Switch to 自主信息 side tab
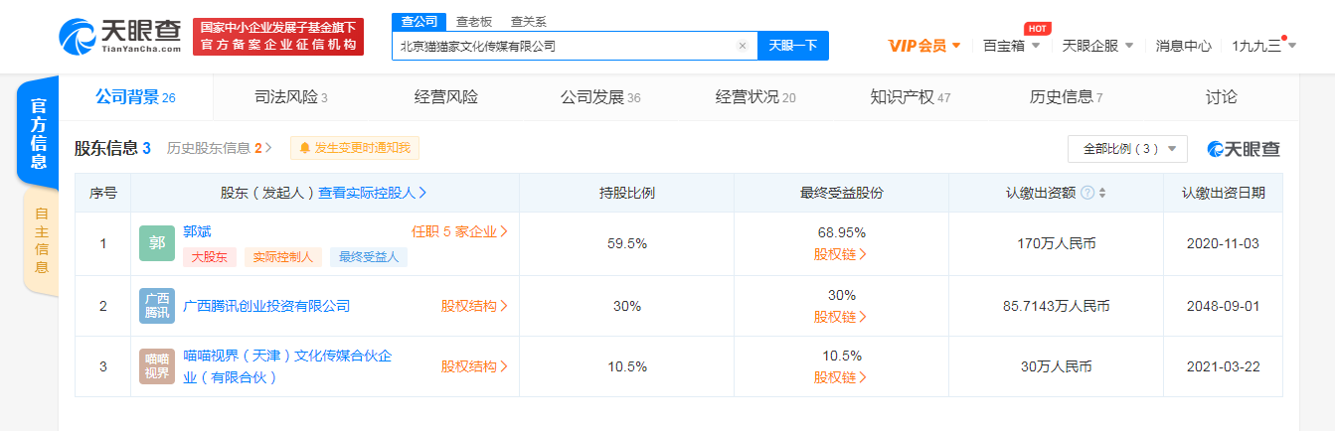 [x=41, y=240]
